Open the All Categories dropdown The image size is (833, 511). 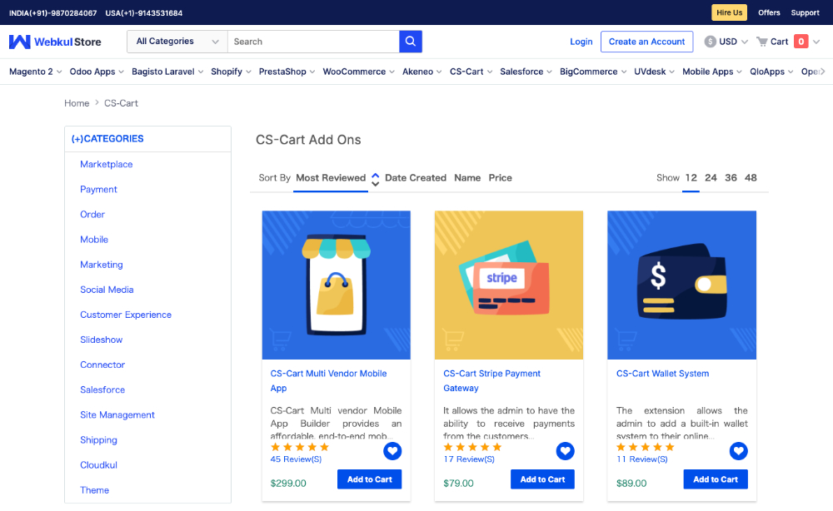click(x=177, y=42)
